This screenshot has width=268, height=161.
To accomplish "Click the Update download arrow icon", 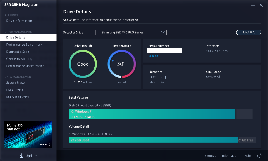I will click(22, 155).
